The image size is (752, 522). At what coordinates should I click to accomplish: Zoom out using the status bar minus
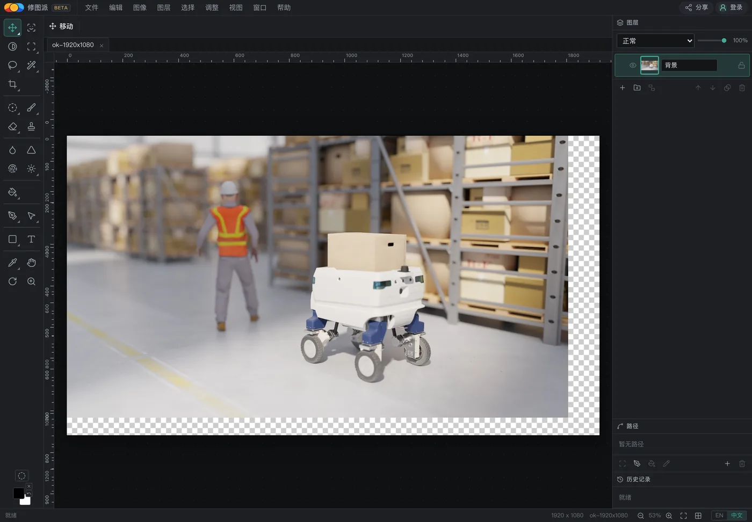click(640, 516)
